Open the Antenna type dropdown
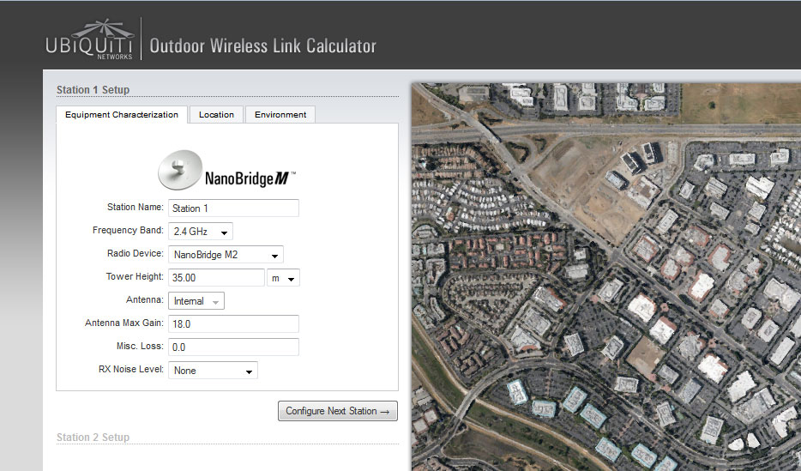This screenshot has width=801, height=471. (196, 301)
